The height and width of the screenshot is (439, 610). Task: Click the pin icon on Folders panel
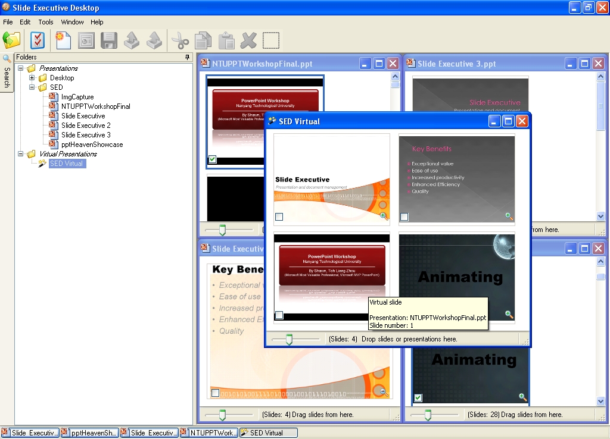[187, 57]
